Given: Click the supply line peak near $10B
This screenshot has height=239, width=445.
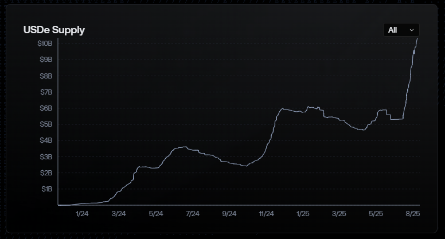Looking at the screenshot, I should pyautogui.click(x=417, y=39).
